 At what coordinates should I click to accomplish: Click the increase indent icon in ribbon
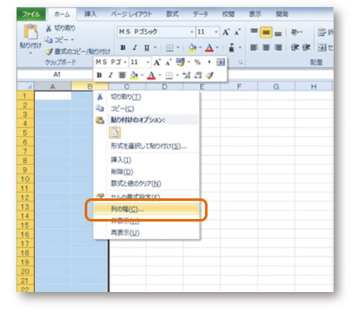coord(307,47)
